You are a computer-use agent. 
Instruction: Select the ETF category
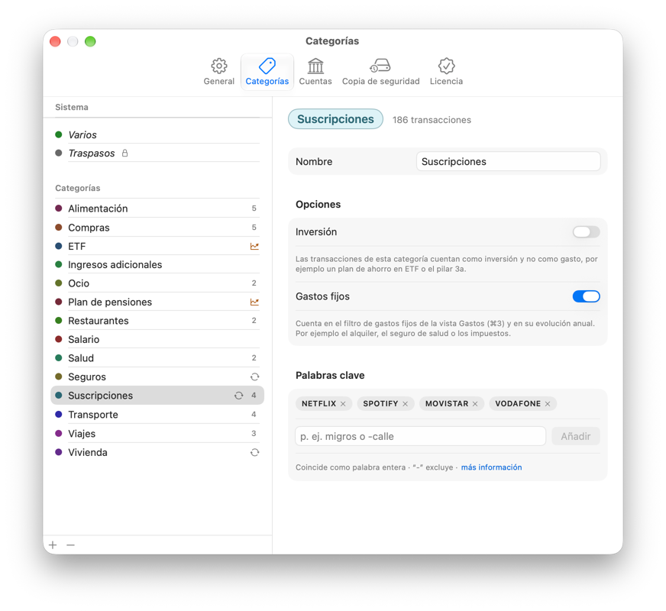157,246
